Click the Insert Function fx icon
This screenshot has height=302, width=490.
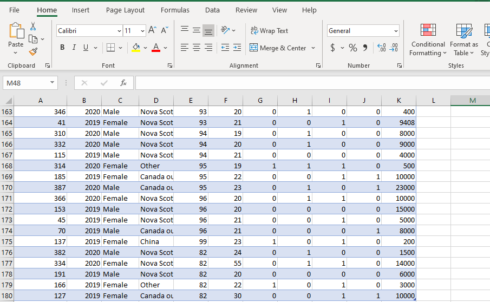click(x=123, y=83)
